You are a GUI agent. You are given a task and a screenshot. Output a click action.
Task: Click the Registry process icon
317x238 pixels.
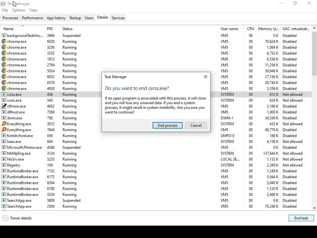click(x=4, y=165)
